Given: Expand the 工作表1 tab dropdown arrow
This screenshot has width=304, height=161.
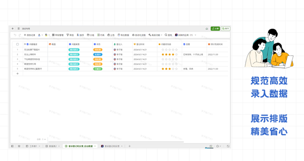Looking at the screenshot, I should [x=40, y=146].
